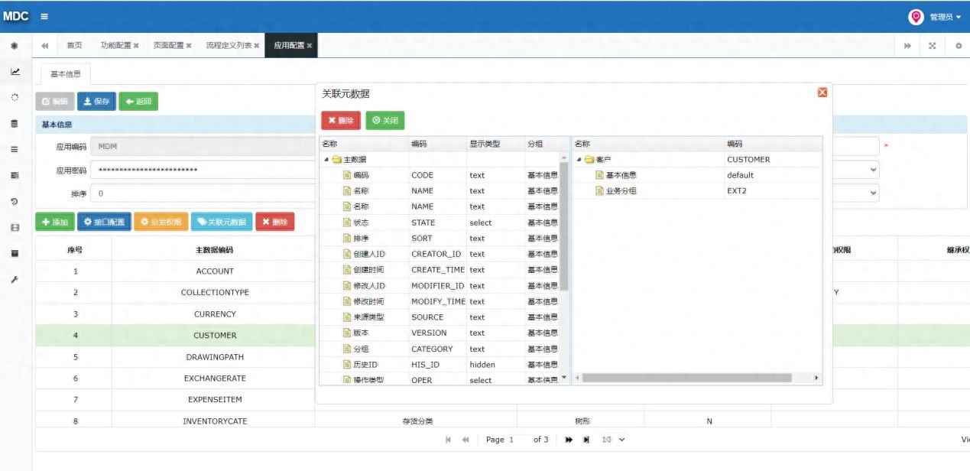This screenshot has height=471, width=970.
Task: Open the database stack icon in sidebar
Action: point(15,123)
